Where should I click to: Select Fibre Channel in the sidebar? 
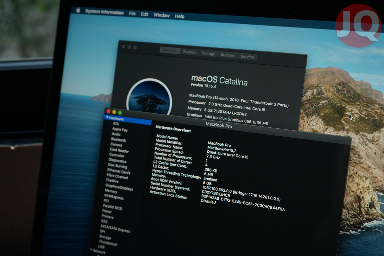(x=117, y=177)
